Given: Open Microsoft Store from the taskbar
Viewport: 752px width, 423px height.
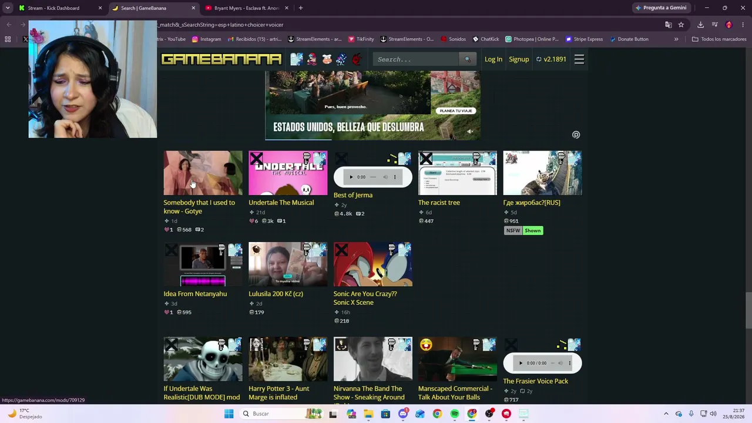Looking at the screenshot, I should click(385, 414).
